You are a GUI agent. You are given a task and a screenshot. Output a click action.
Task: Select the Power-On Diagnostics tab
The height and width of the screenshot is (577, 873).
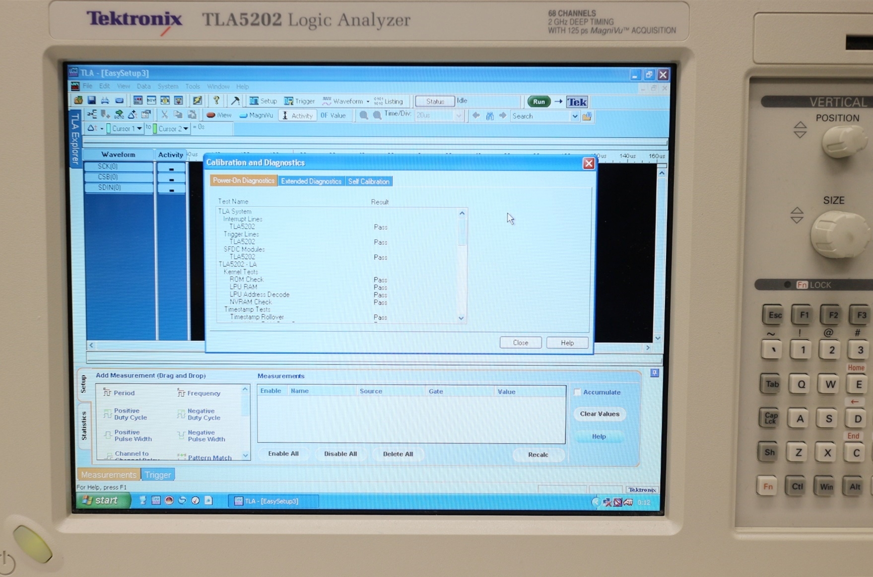coord(243,181)
